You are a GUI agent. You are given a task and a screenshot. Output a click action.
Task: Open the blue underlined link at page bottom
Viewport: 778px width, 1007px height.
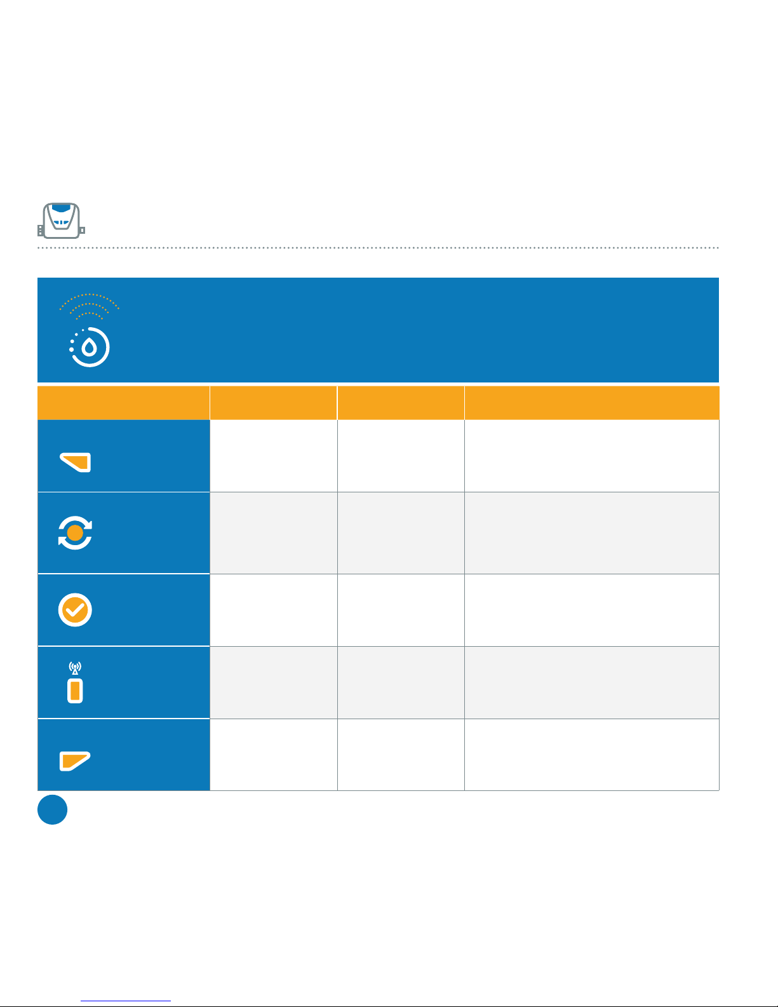126,1001
